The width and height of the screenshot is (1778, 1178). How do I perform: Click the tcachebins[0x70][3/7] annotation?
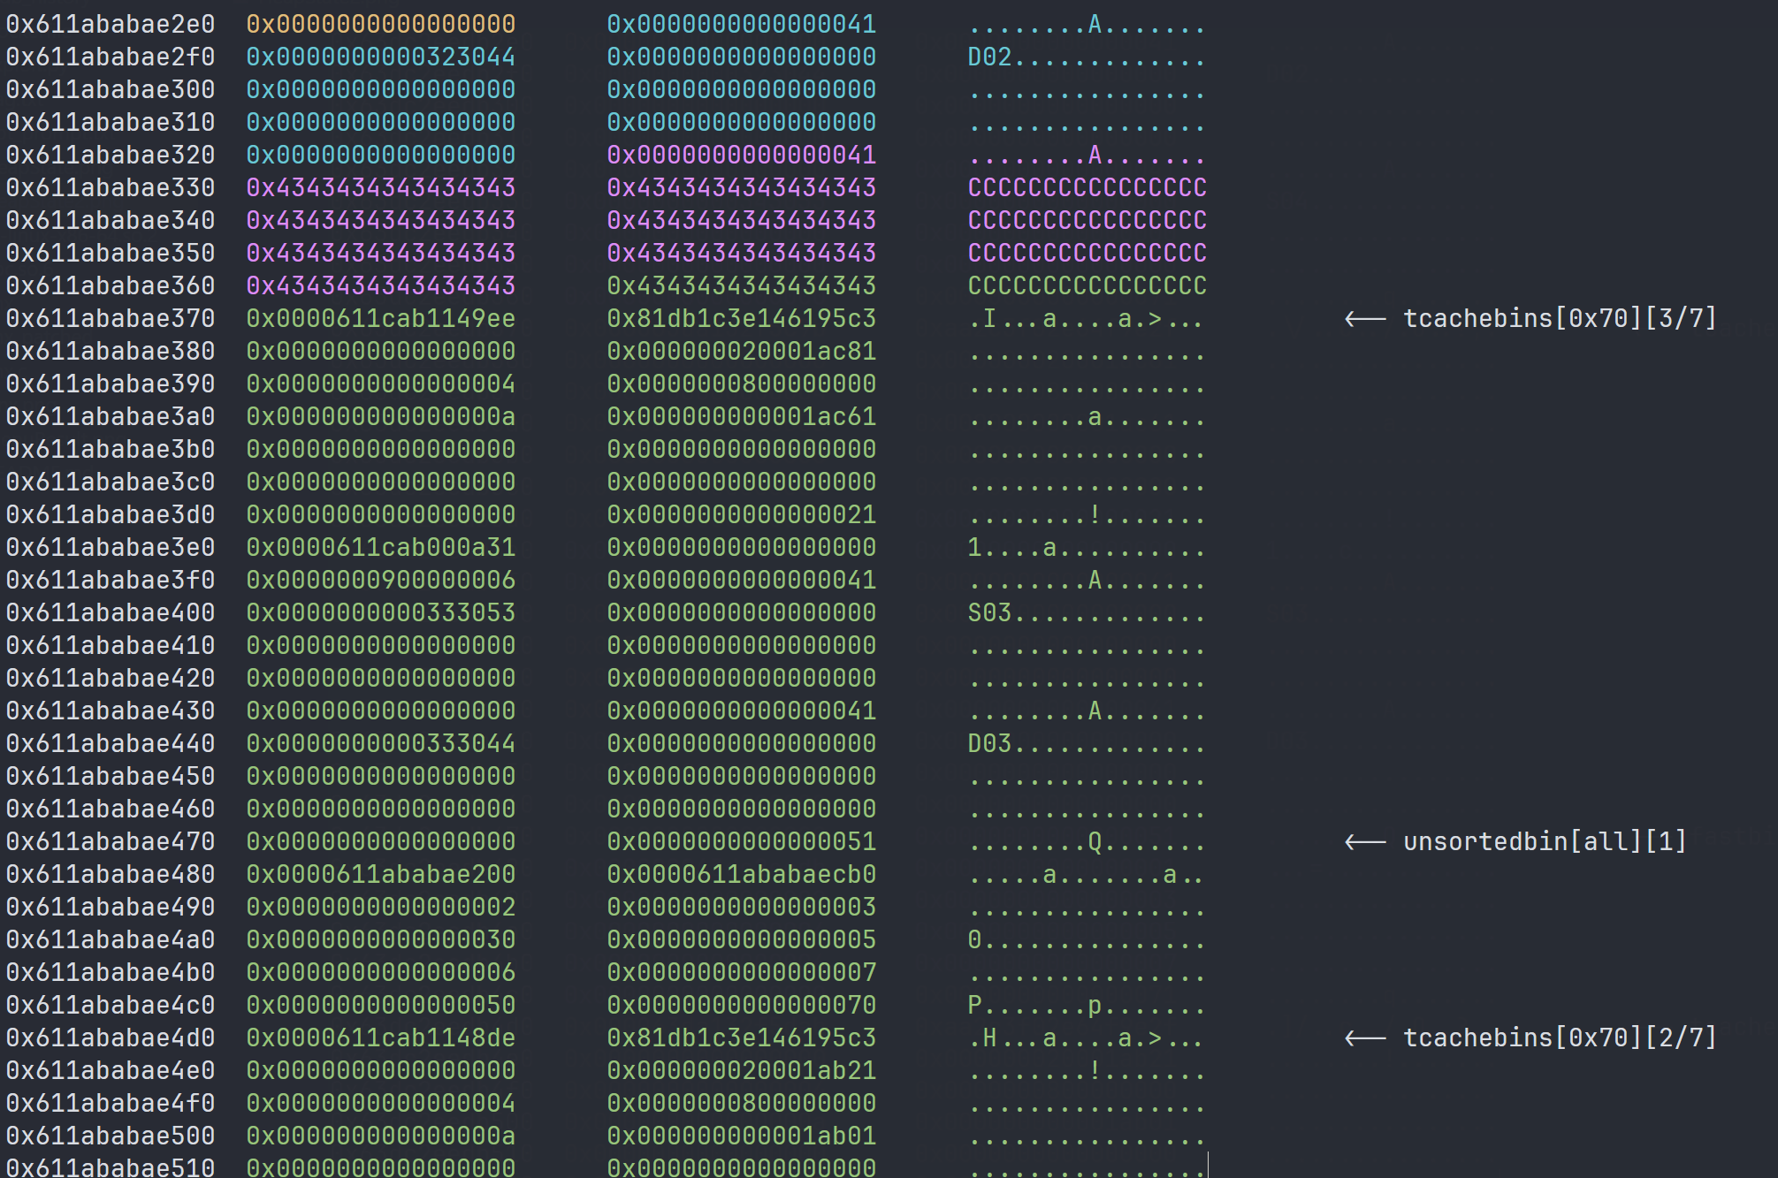coord(1560,318)
